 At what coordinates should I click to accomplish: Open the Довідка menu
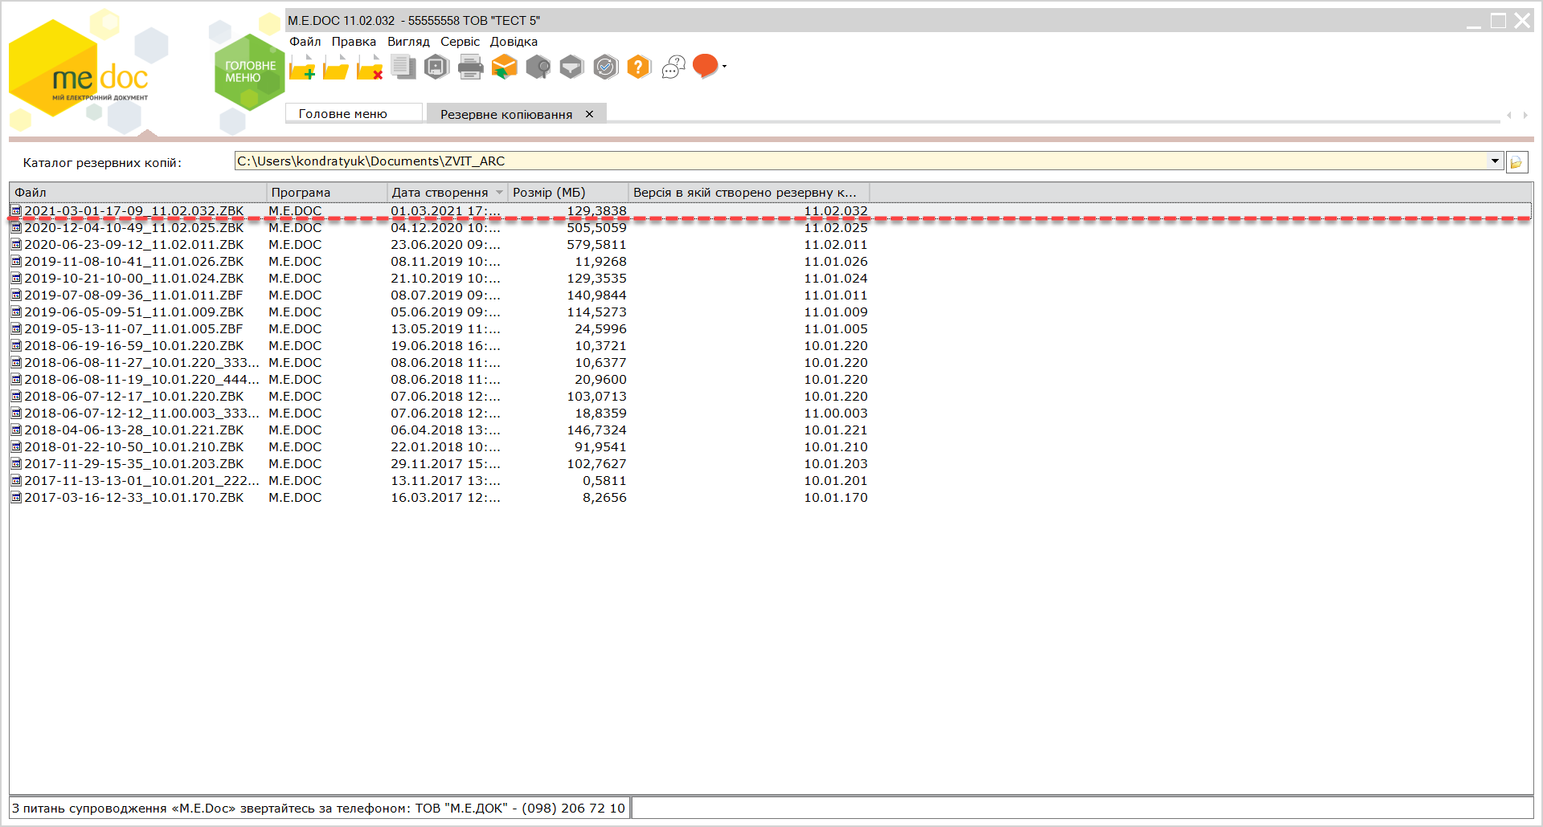point(514,42)
